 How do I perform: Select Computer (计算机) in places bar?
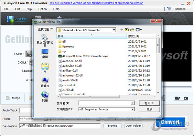click(x=45, y=82)
